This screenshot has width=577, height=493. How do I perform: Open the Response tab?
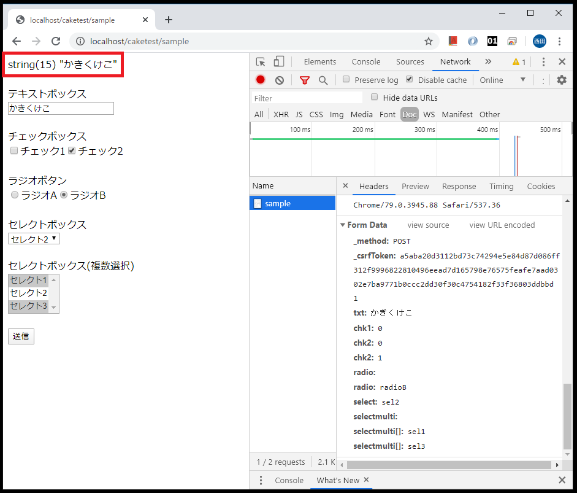pyautogui.click(x=459, y=187)
